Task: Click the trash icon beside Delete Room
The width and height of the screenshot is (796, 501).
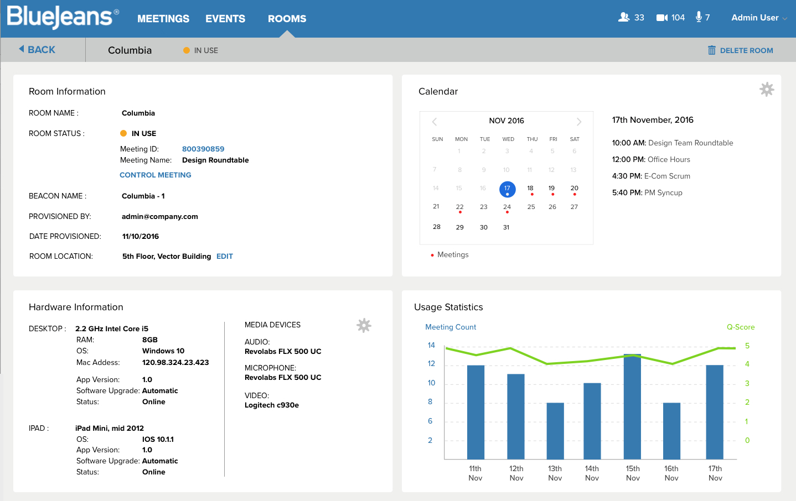Action: point(712,50)
